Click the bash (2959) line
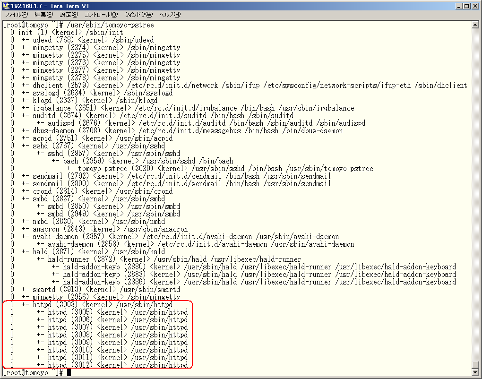 pyautogui.click(x=121, y=161)
